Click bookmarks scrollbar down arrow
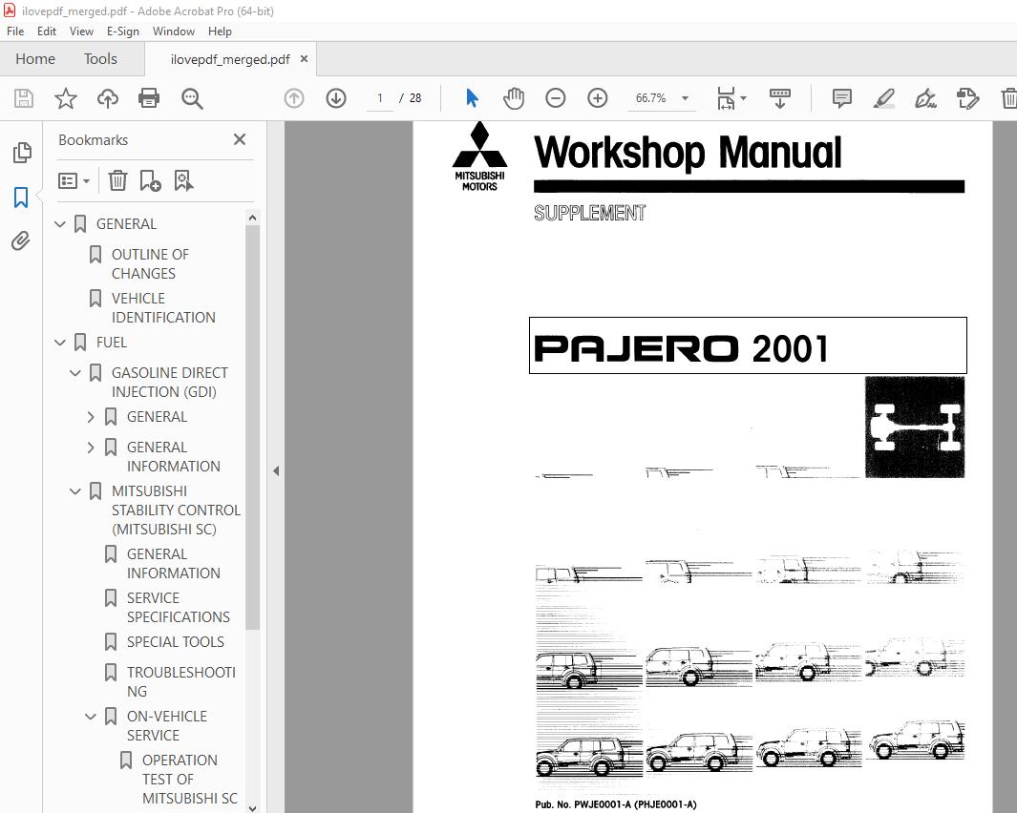The image size is (1017, 813). 253,807
